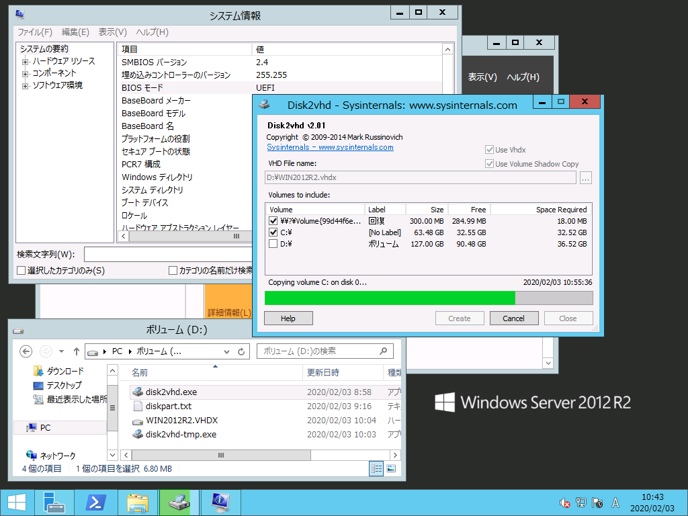Screen dimensions: 688x516
Task: Launch PowerShell from the taskbar
Action: coord(96,503)
